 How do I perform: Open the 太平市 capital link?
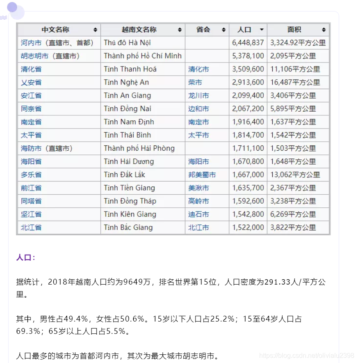coord(198,135)
